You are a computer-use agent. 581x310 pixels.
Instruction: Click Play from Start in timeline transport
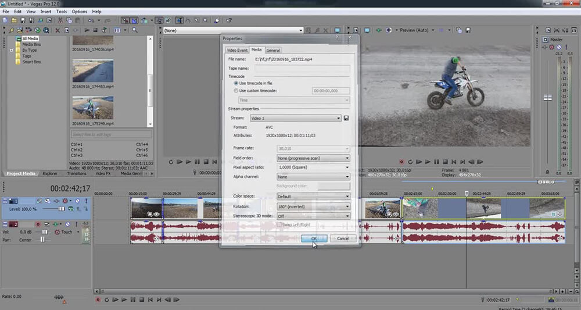point(115,300)
